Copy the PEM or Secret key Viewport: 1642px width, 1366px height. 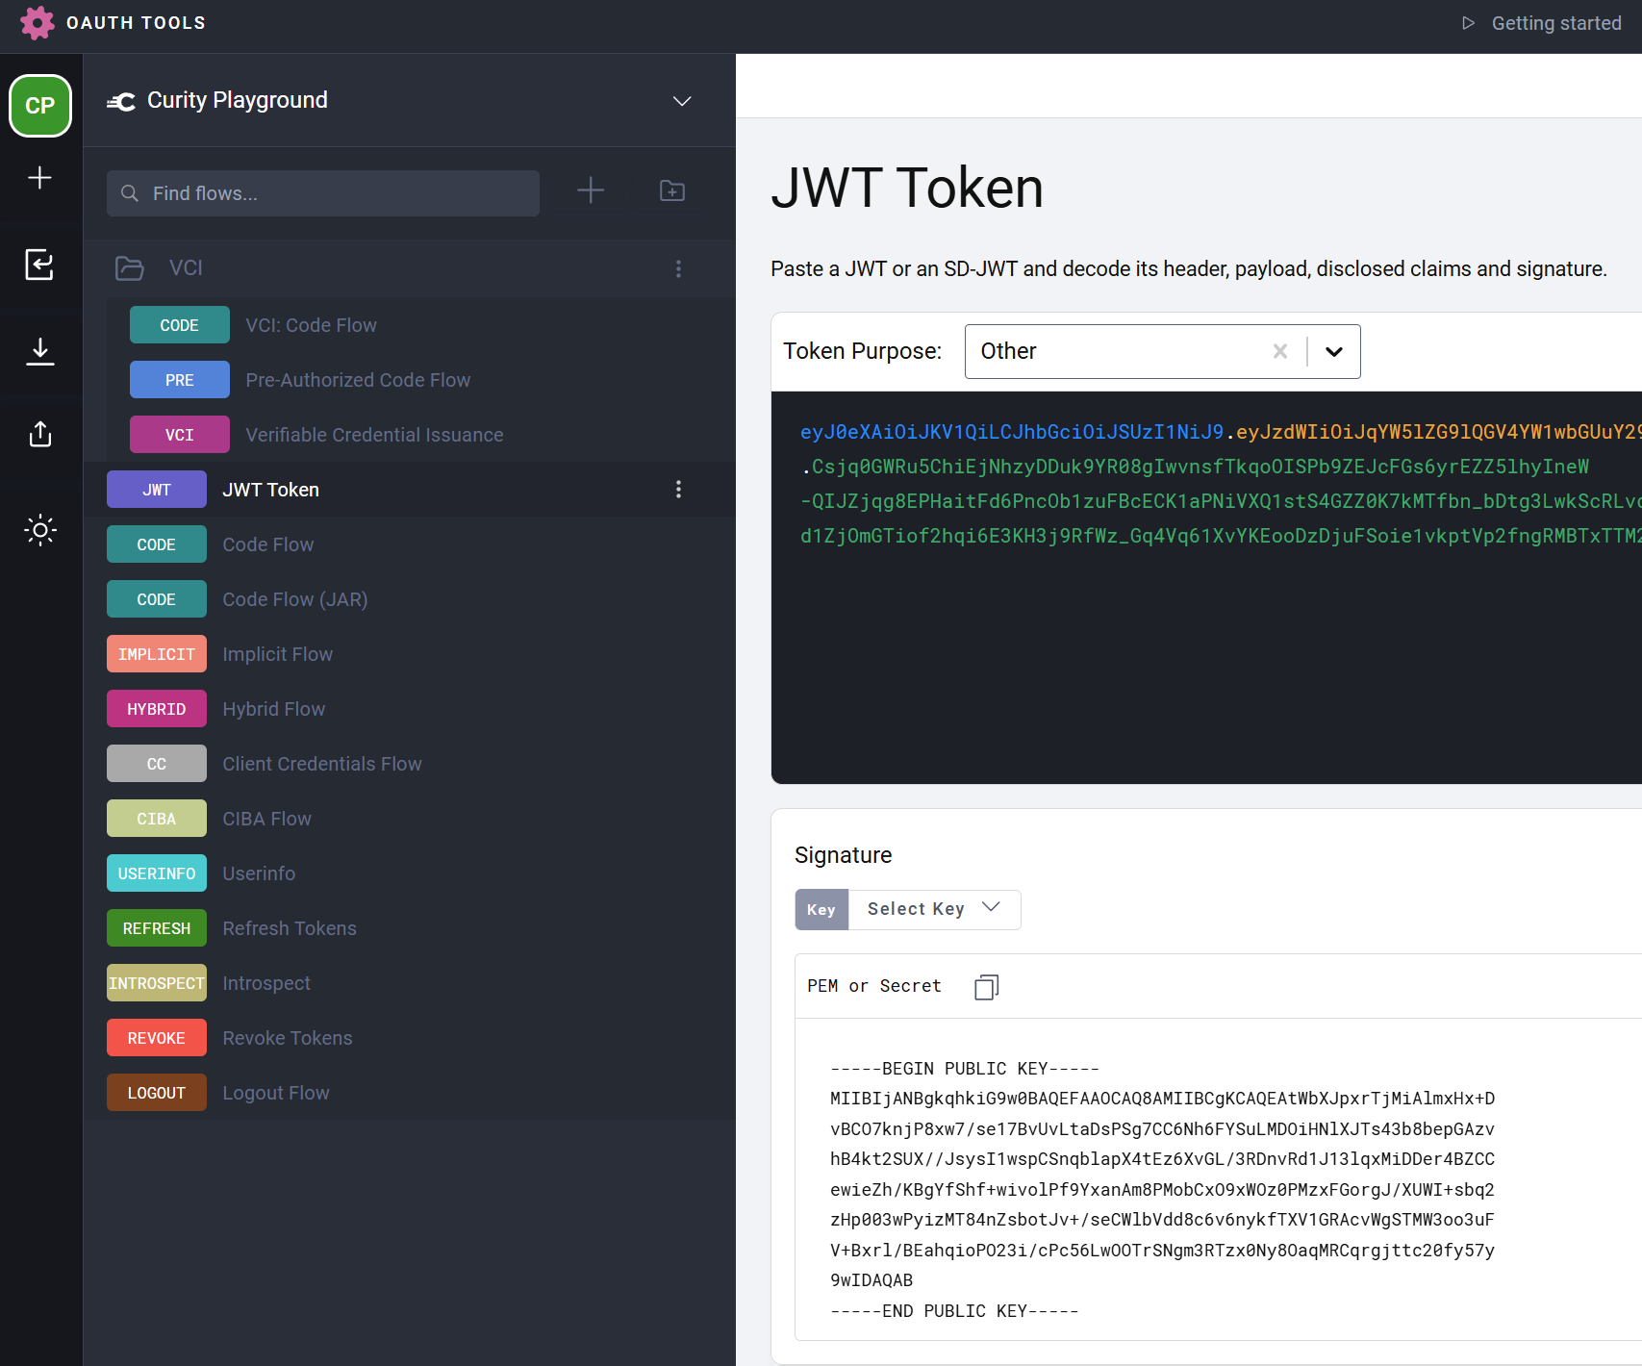point(986,987)
